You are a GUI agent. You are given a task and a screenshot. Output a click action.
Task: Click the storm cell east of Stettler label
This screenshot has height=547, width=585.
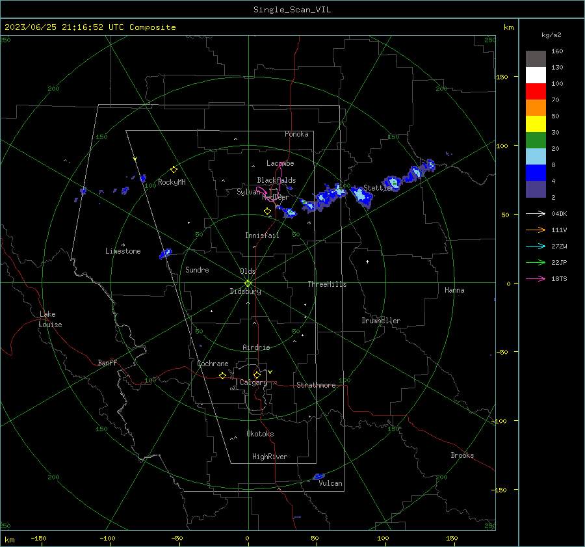392,183
